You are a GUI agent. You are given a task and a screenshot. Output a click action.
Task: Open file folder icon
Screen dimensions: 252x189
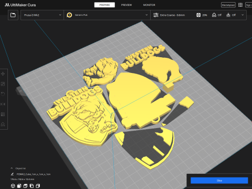coord(13,15)
